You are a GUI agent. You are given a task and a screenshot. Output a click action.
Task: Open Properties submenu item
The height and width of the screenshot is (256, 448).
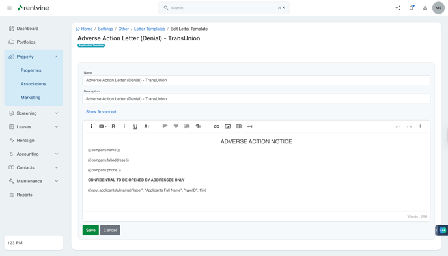tap(31, 70)
